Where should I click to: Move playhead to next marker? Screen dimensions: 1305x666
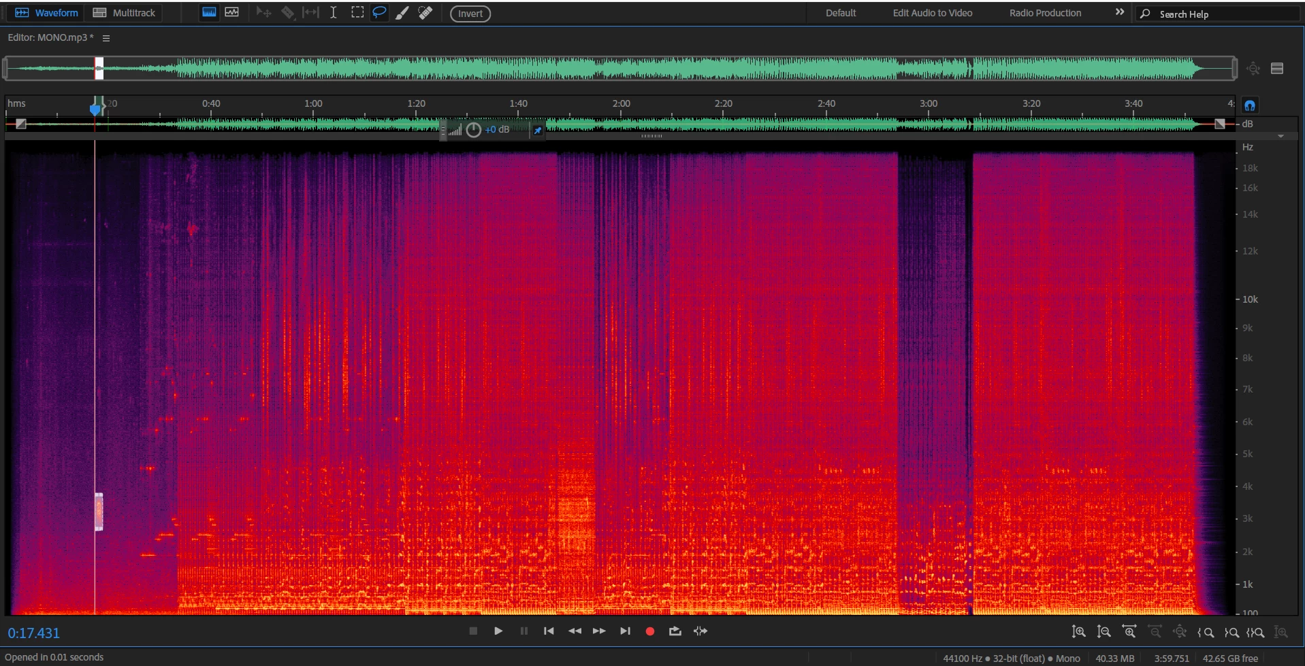click(x=625, y=631)
